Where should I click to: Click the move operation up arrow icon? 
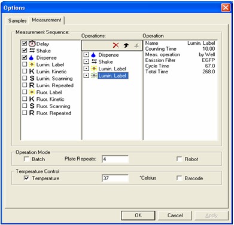126,45
